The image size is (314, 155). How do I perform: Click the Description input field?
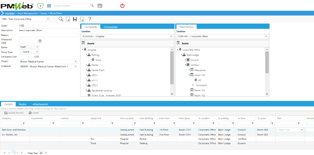[x=48, y=30]
